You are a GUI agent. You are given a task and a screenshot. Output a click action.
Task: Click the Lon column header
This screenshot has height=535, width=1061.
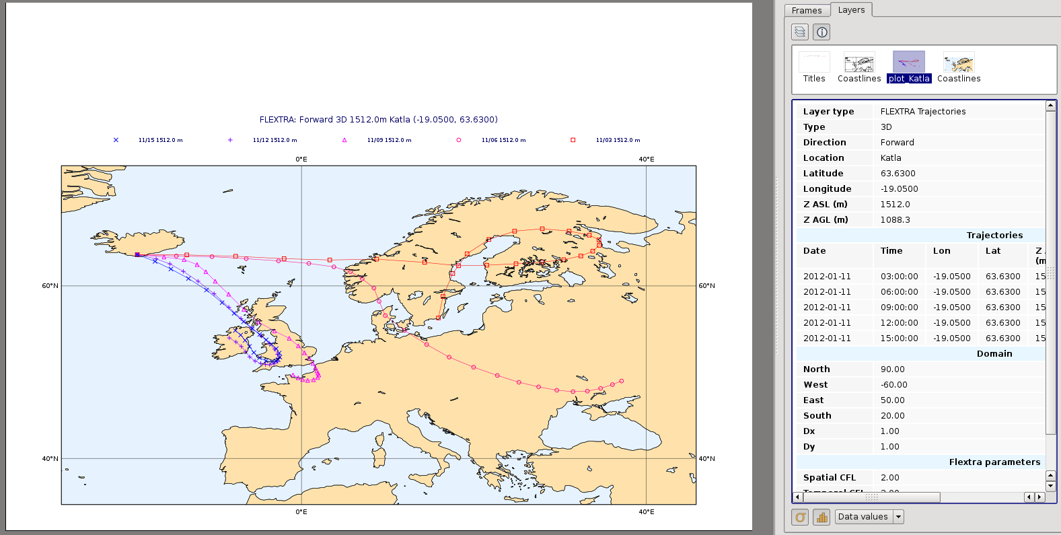pos(942,251)
